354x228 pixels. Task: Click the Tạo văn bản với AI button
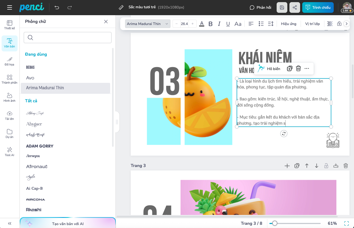(x=68, y=223)
